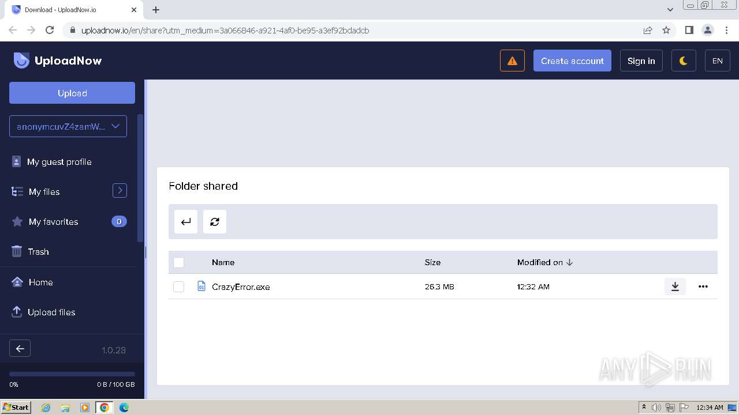This screenshot has width=739, height=415.
Task: Click the Create account button
Action: coord(572,61)
